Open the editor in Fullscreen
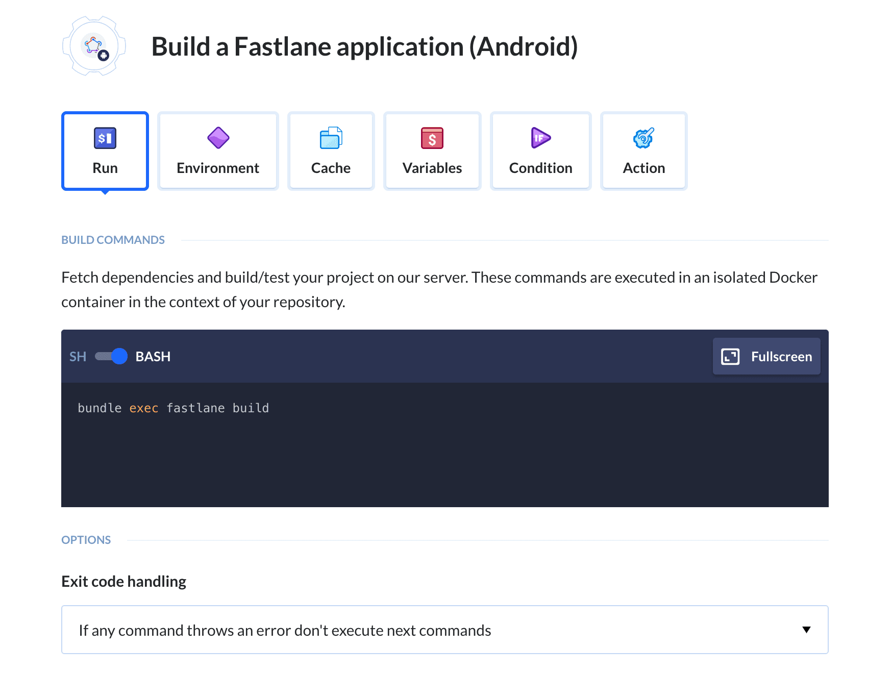892x698 pixels. point(766,356)
